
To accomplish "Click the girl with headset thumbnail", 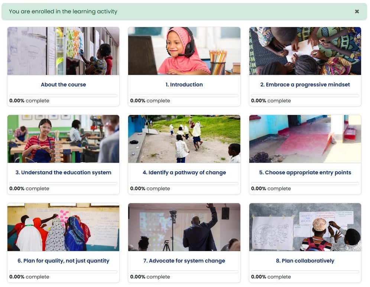I will coord(184,51).
